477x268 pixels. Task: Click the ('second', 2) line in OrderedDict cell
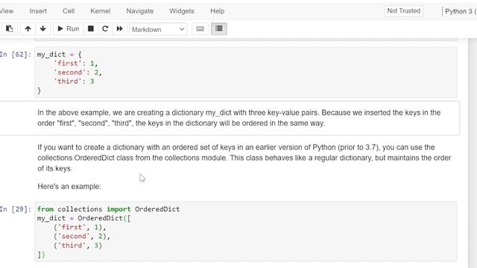(x=82, y=236)
